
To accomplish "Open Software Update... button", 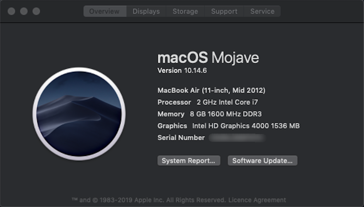I will [262, 161].
